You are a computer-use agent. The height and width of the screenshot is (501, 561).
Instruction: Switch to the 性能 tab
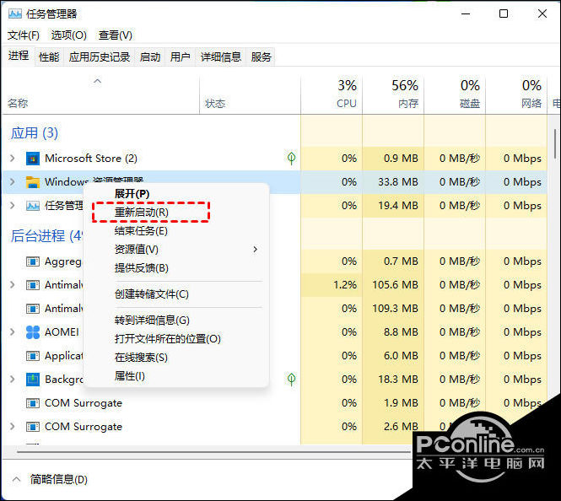tap(49, 57)
